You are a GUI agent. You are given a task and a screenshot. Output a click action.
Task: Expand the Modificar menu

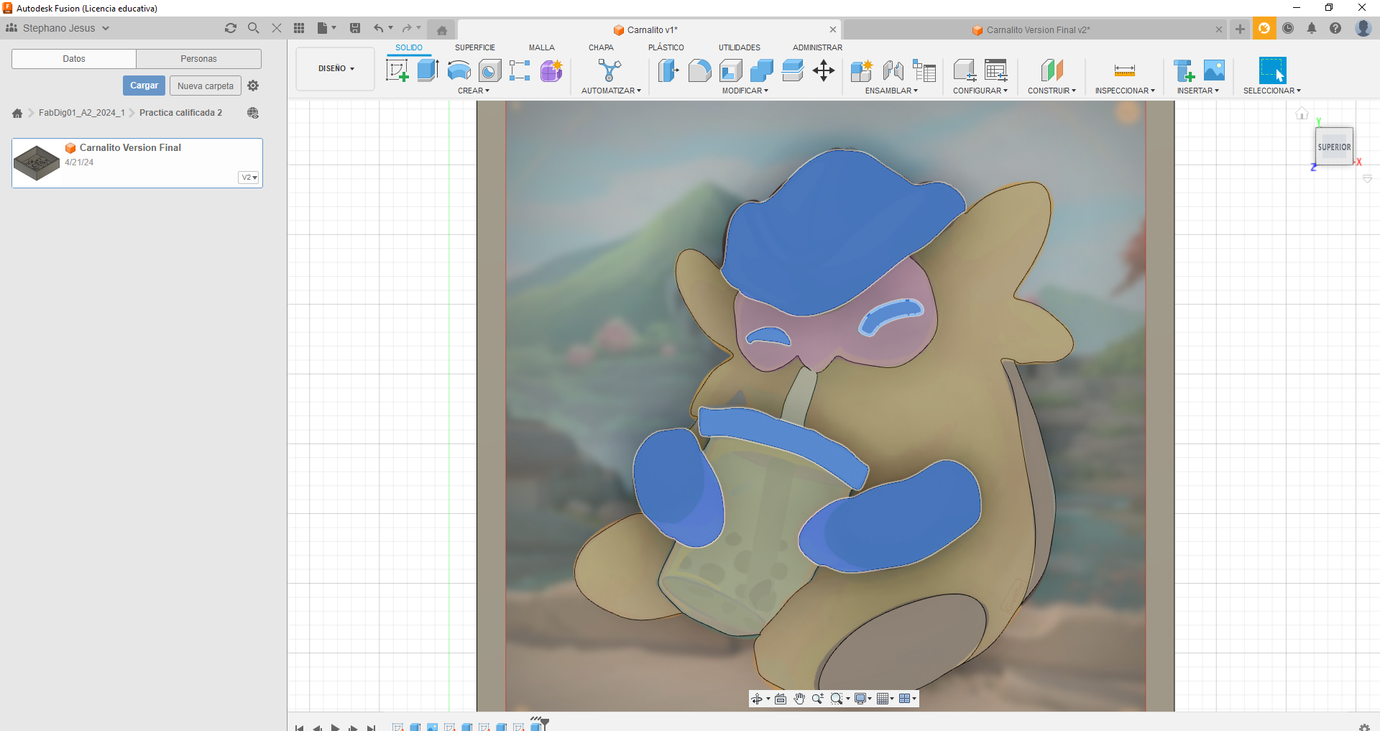[745, 91]
